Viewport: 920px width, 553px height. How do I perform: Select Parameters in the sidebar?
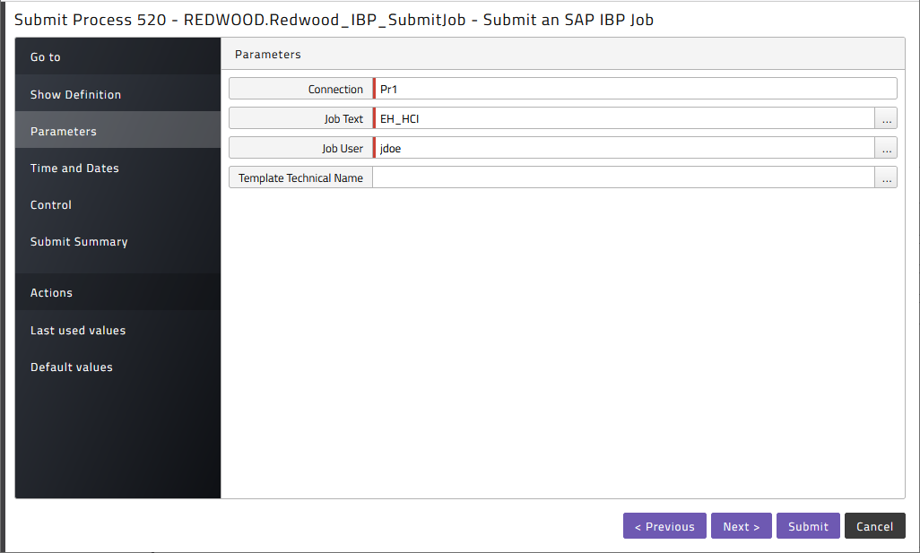pyautogui.click(x=118, y=132)
